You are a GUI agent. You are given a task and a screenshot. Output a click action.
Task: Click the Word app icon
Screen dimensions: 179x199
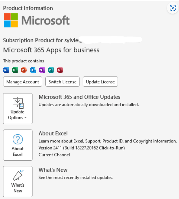[x=6, y=70]
